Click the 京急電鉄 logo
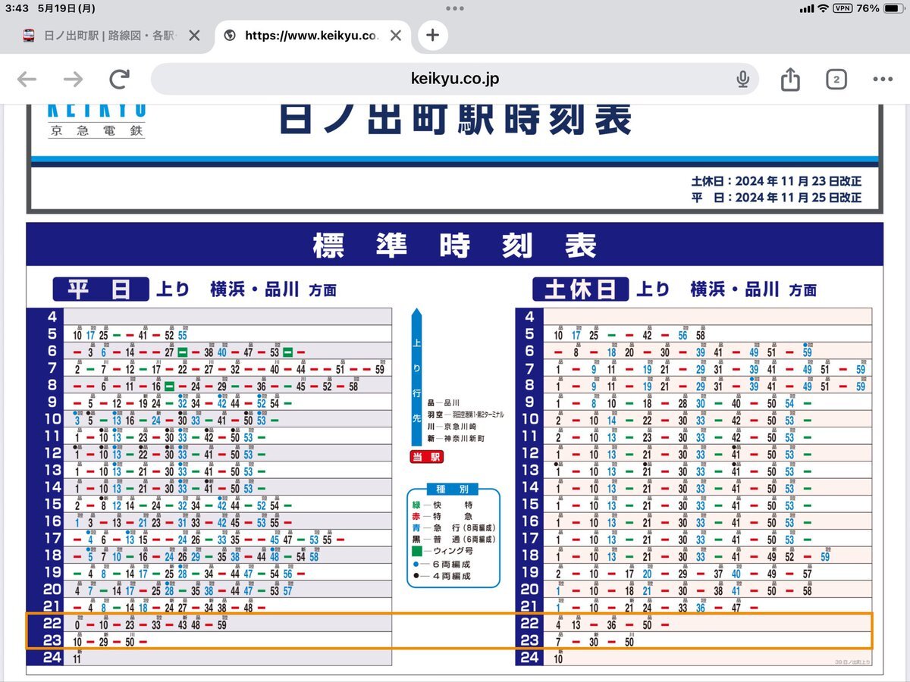Viewport: 910px width, 682px height. coord(96,121)
